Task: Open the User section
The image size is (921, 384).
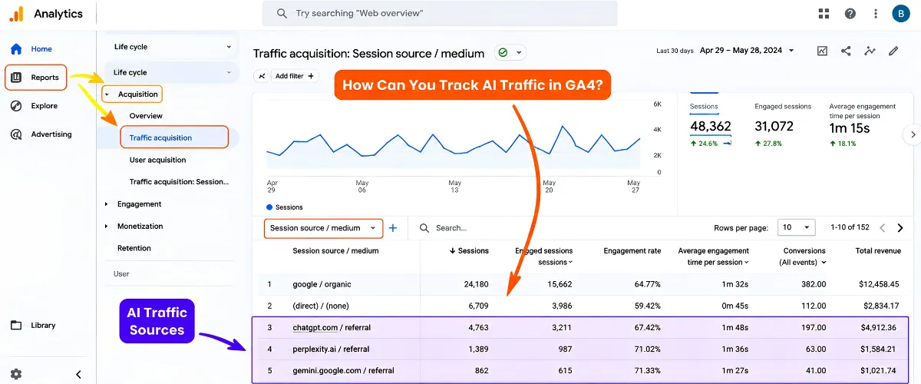Action: pyautogui.click(x=121, y=273)
